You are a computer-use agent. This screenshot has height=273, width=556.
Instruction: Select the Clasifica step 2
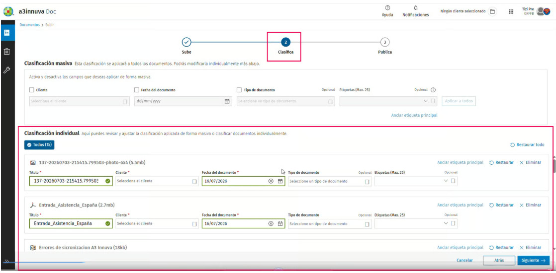coord(285,42)
